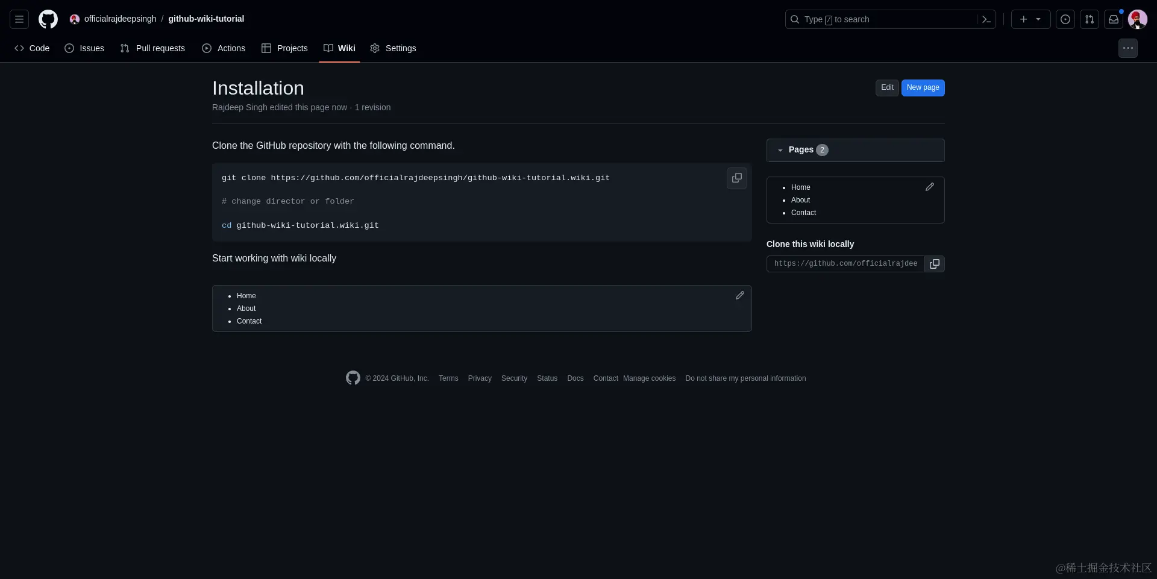Copy the wiki clone URL
The width and height of the screenshot is (1157, 579).
[935, 264]
